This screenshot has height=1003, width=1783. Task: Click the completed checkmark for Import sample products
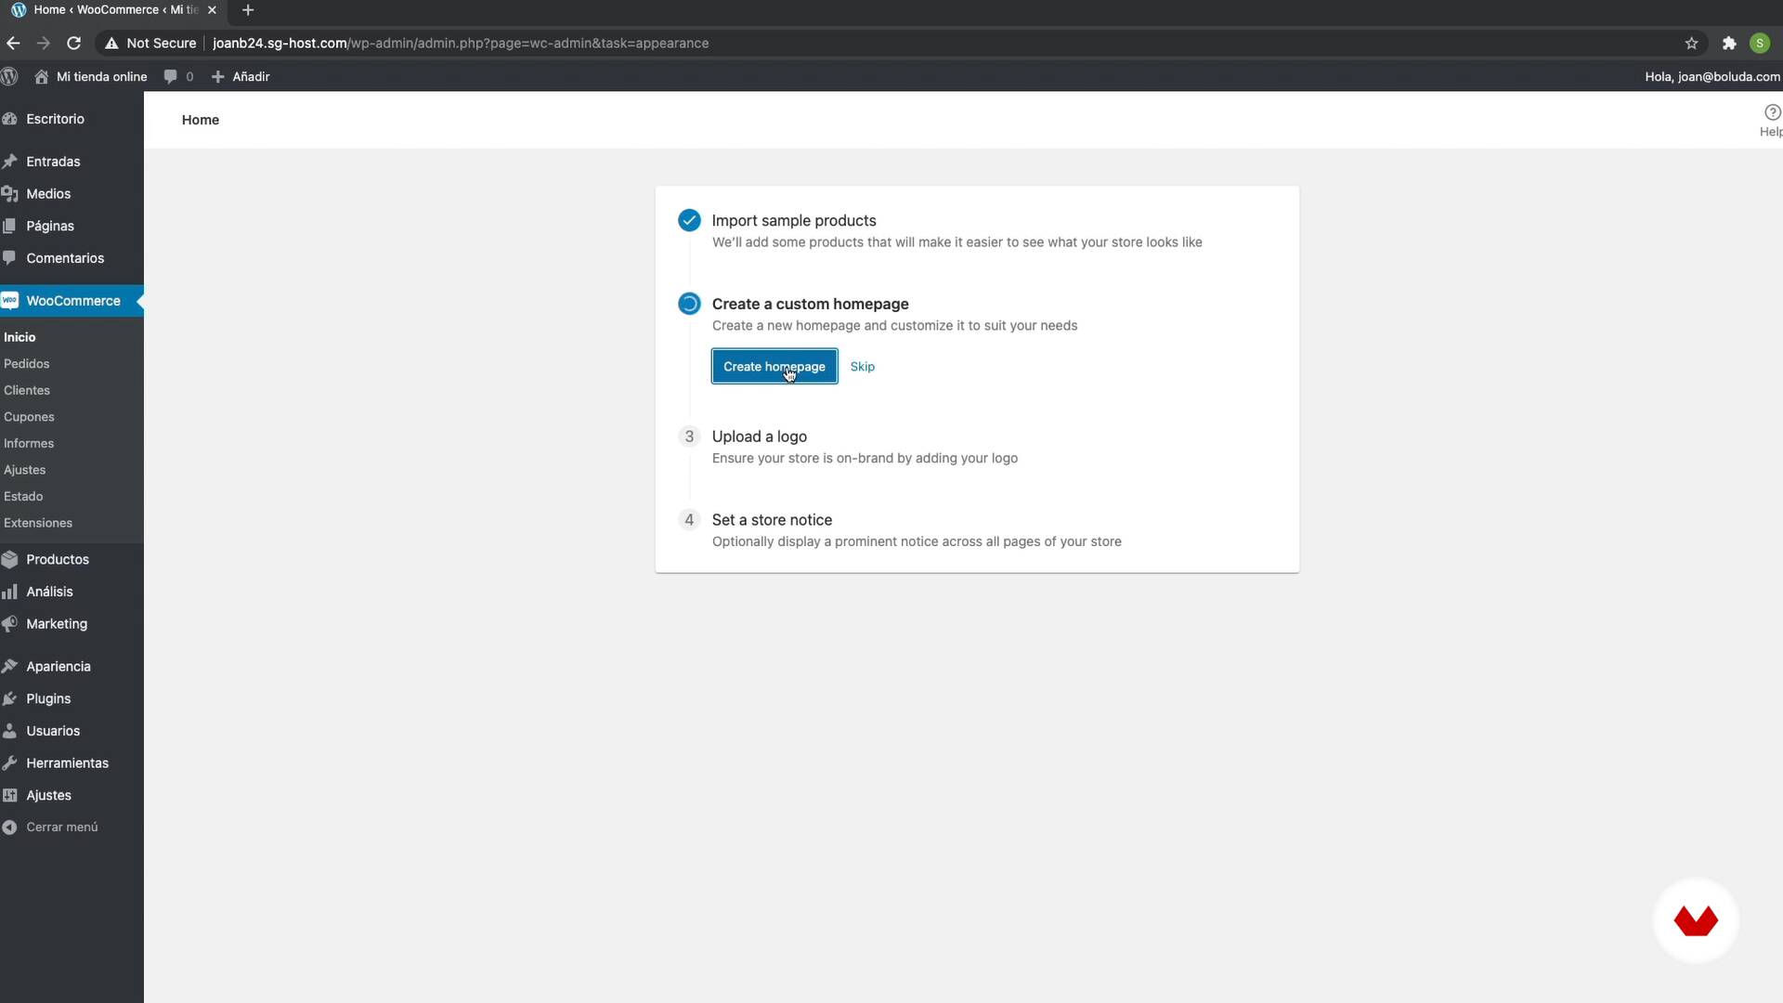[x=689, y=220]
